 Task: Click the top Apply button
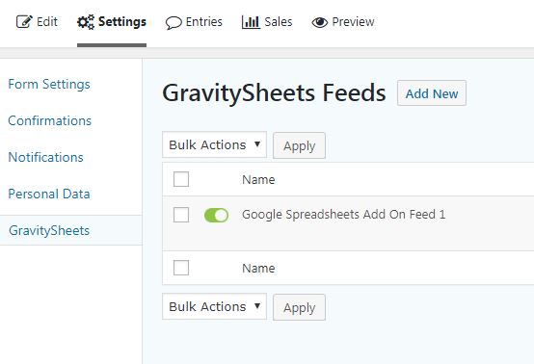click(299, 145)
